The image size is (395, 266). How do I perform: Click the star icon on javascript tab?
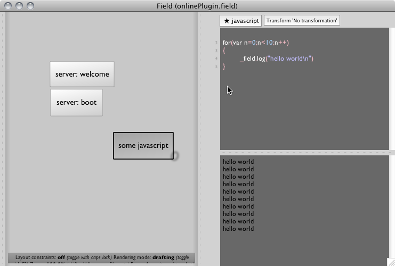click(x=227, y=21)
